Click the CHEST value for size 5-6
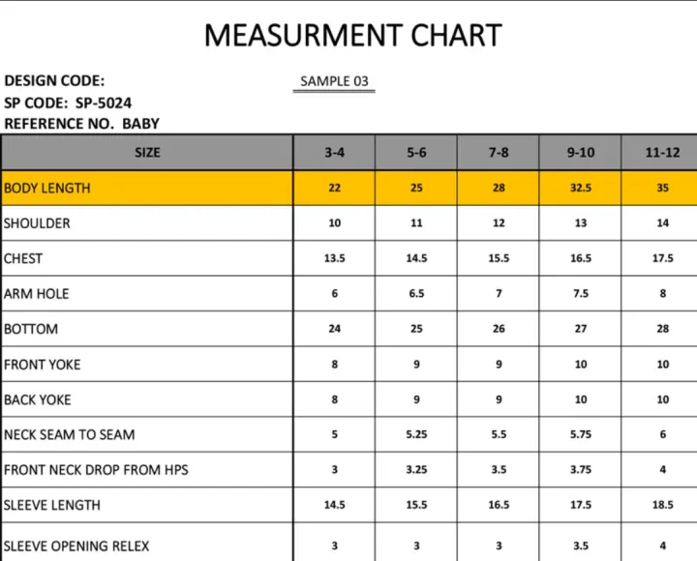697x561 pixels. (x=416, y=259)
